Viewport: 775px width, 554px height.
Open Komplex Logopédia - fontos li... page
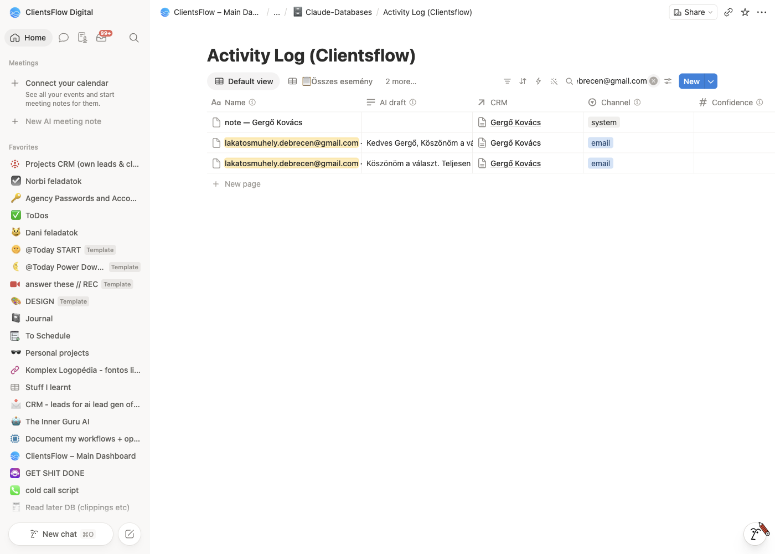pos(75,370)
